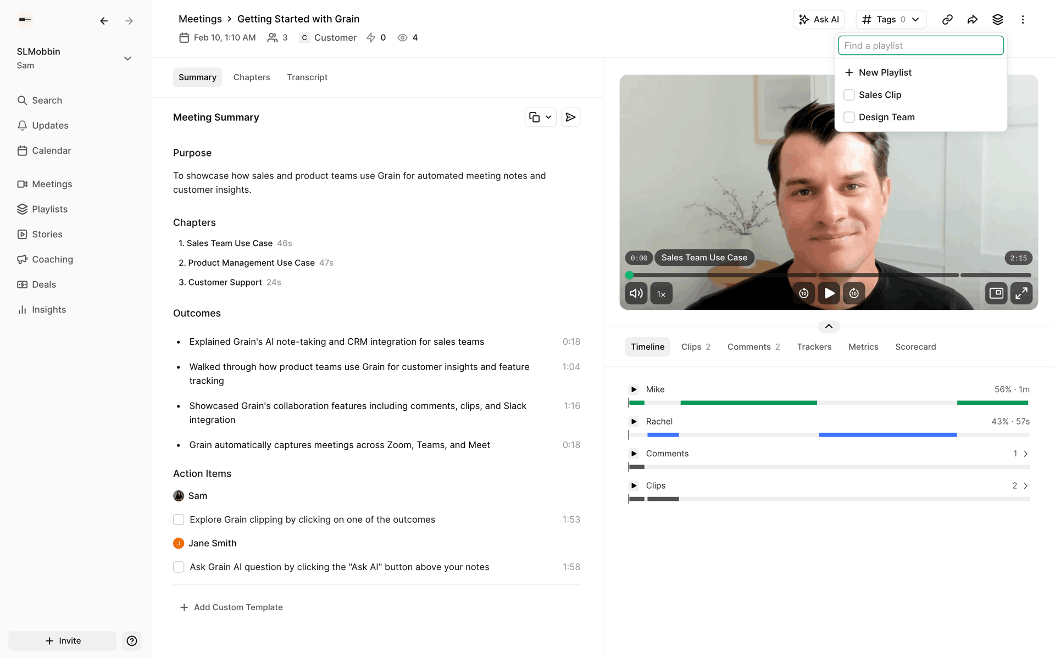Screen dimensions: 1055x659
Task: Click the lightning bolt count icon
Action: (x=371, y=38)
